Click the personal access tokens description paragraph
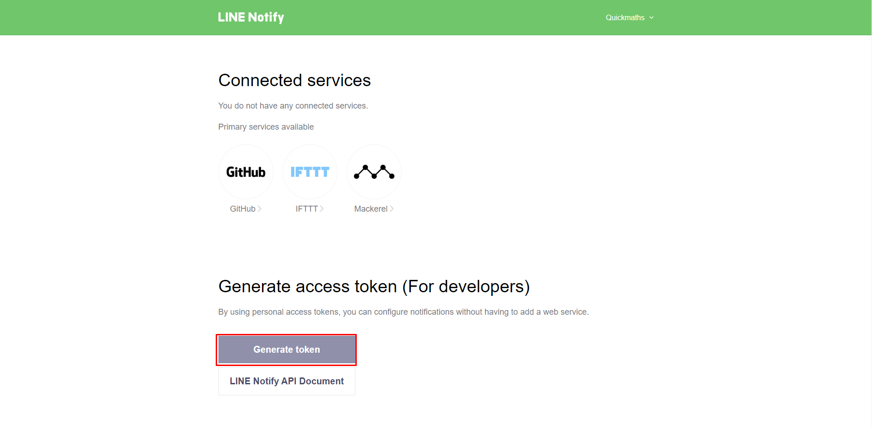872x426 pixels. (403, 312)
